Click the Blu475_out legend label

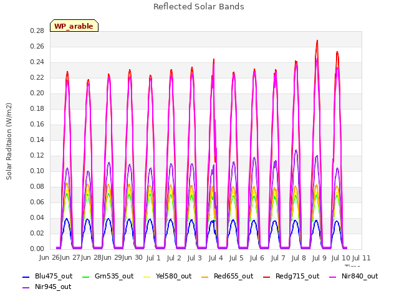(54, 276)
